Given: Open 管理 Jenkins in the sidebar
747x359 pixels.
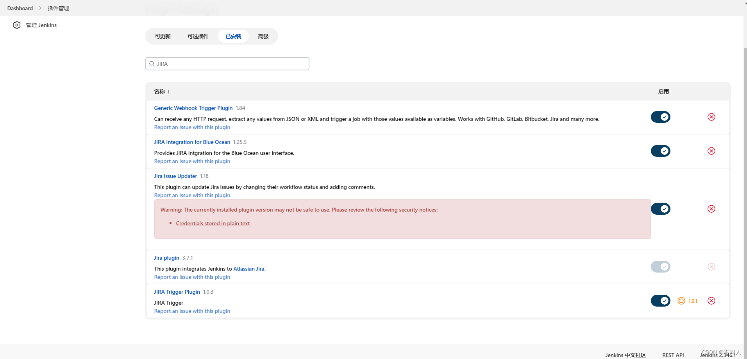Looking at the screenshot, I should [x=41, y=25].
